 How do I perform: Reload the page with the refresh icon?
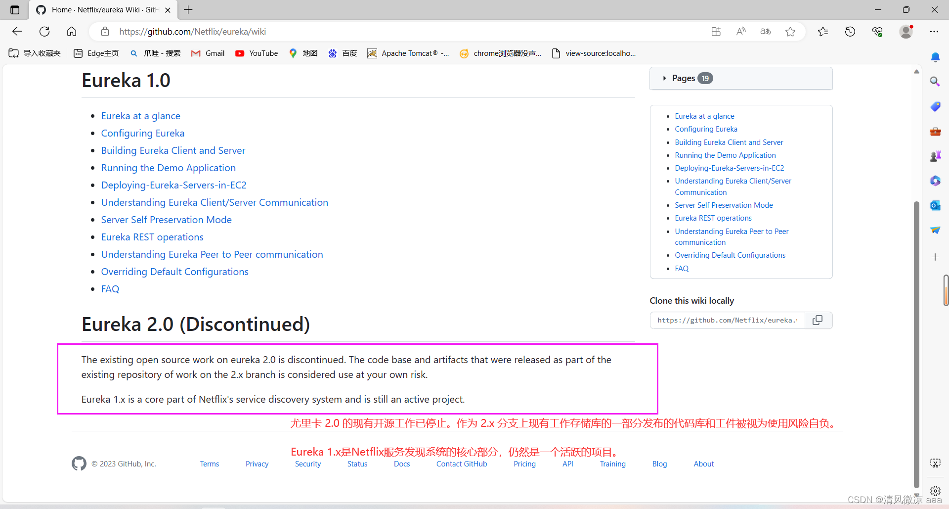(x=44, y=32)
